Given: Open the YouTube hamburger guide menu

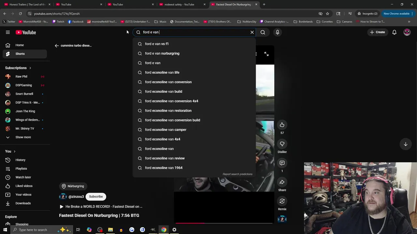Looking at the screenshot, I should click(8, 32).
